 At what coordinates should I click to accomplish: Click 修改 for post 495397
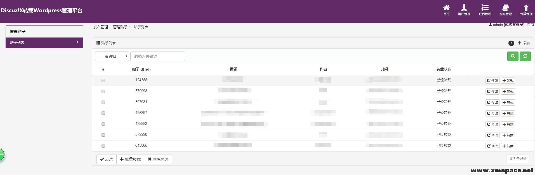[492, 113]
